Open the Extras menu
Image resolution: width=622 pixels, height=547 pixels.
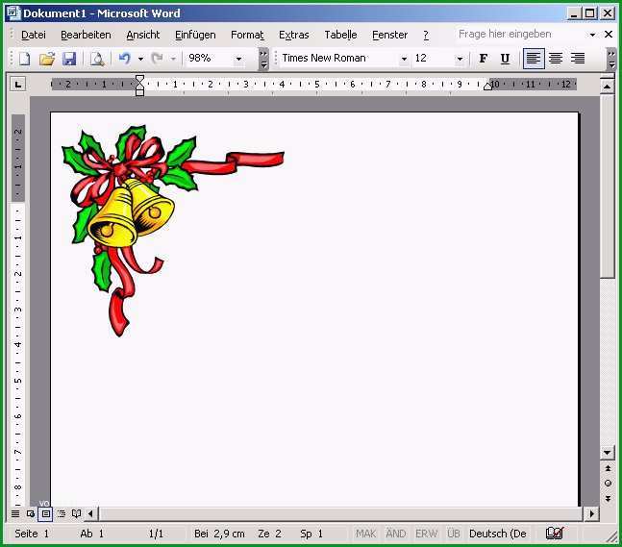[x=293, y=35]
